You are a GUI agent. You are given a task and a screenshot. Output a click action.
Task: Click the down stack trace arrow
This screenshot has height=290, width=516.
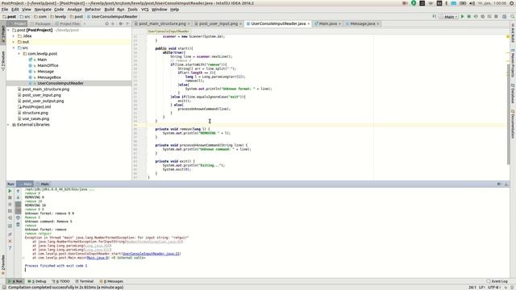click(x=18, y=197)
